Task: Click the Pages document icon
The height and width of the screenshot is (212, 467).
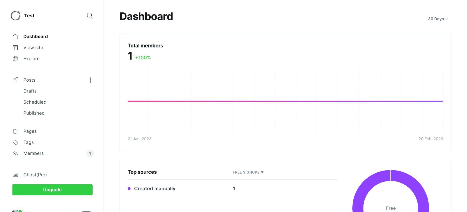Action: (x=15, y=131)
